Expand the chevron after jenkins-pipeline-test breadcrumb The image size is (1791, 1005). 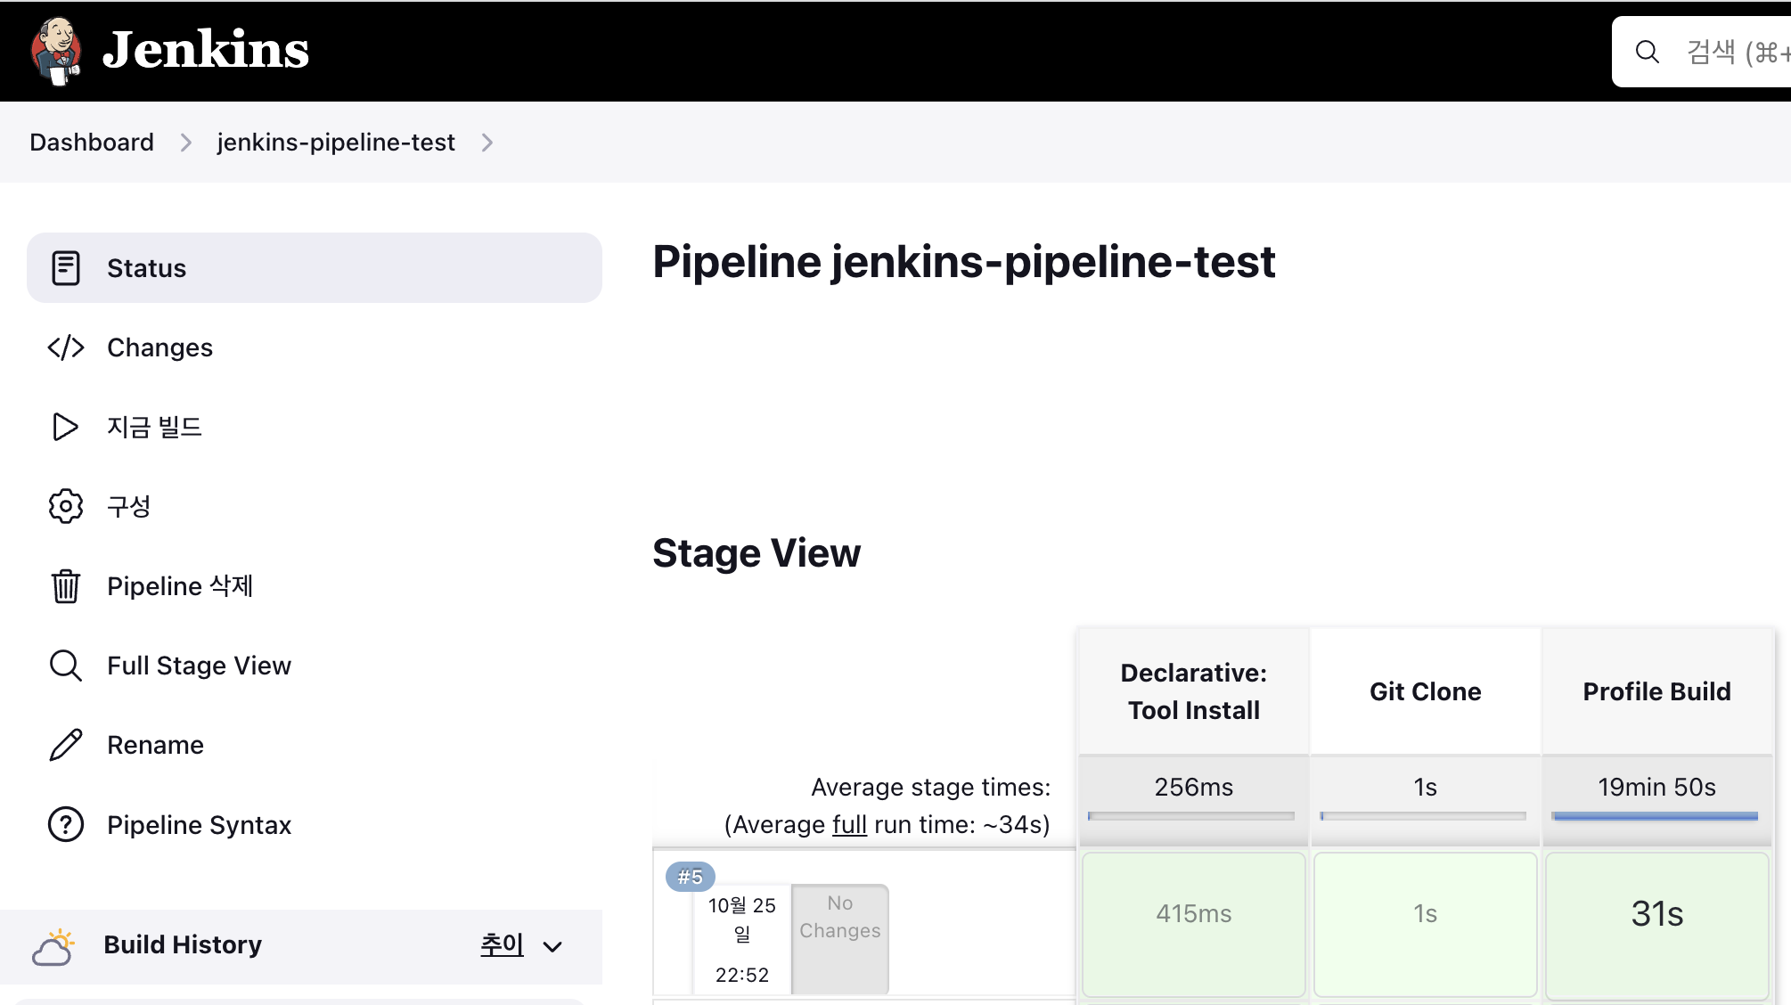[487, 143]
